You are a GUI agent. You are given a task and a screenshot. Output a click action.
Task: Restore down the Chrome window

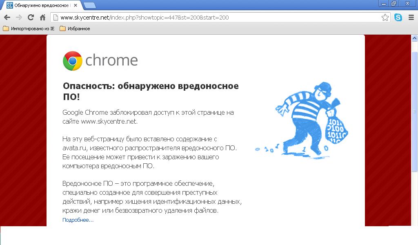tap(394, 4)
